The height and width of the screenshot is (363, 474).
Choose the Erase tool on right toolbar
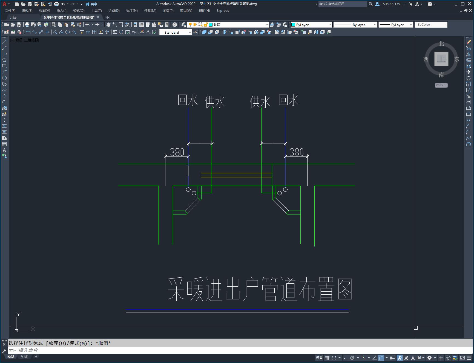point(469,42)
